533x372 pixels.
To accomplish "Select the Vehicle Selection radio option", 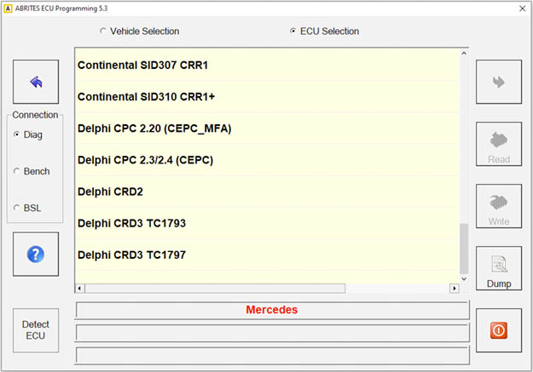I will [x=104, y=31].
